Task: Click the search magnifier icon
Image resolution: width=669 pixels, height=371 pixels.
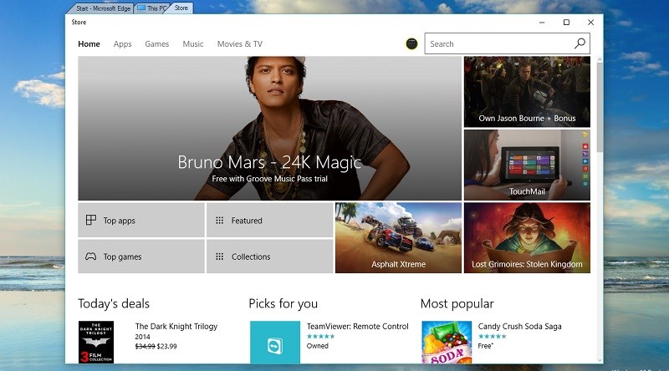Action: tap(580, 43)
